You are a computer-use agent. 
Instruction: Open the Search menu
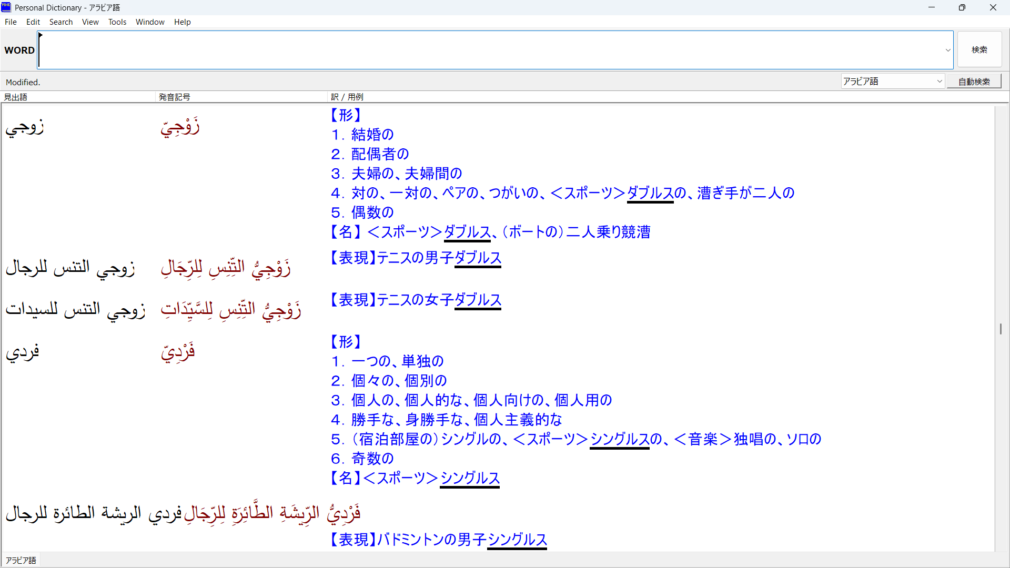(61, 22)
